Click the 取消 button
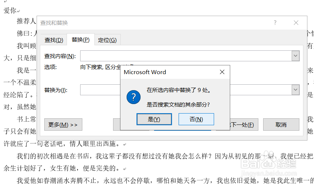 click(x=281, y=124)
